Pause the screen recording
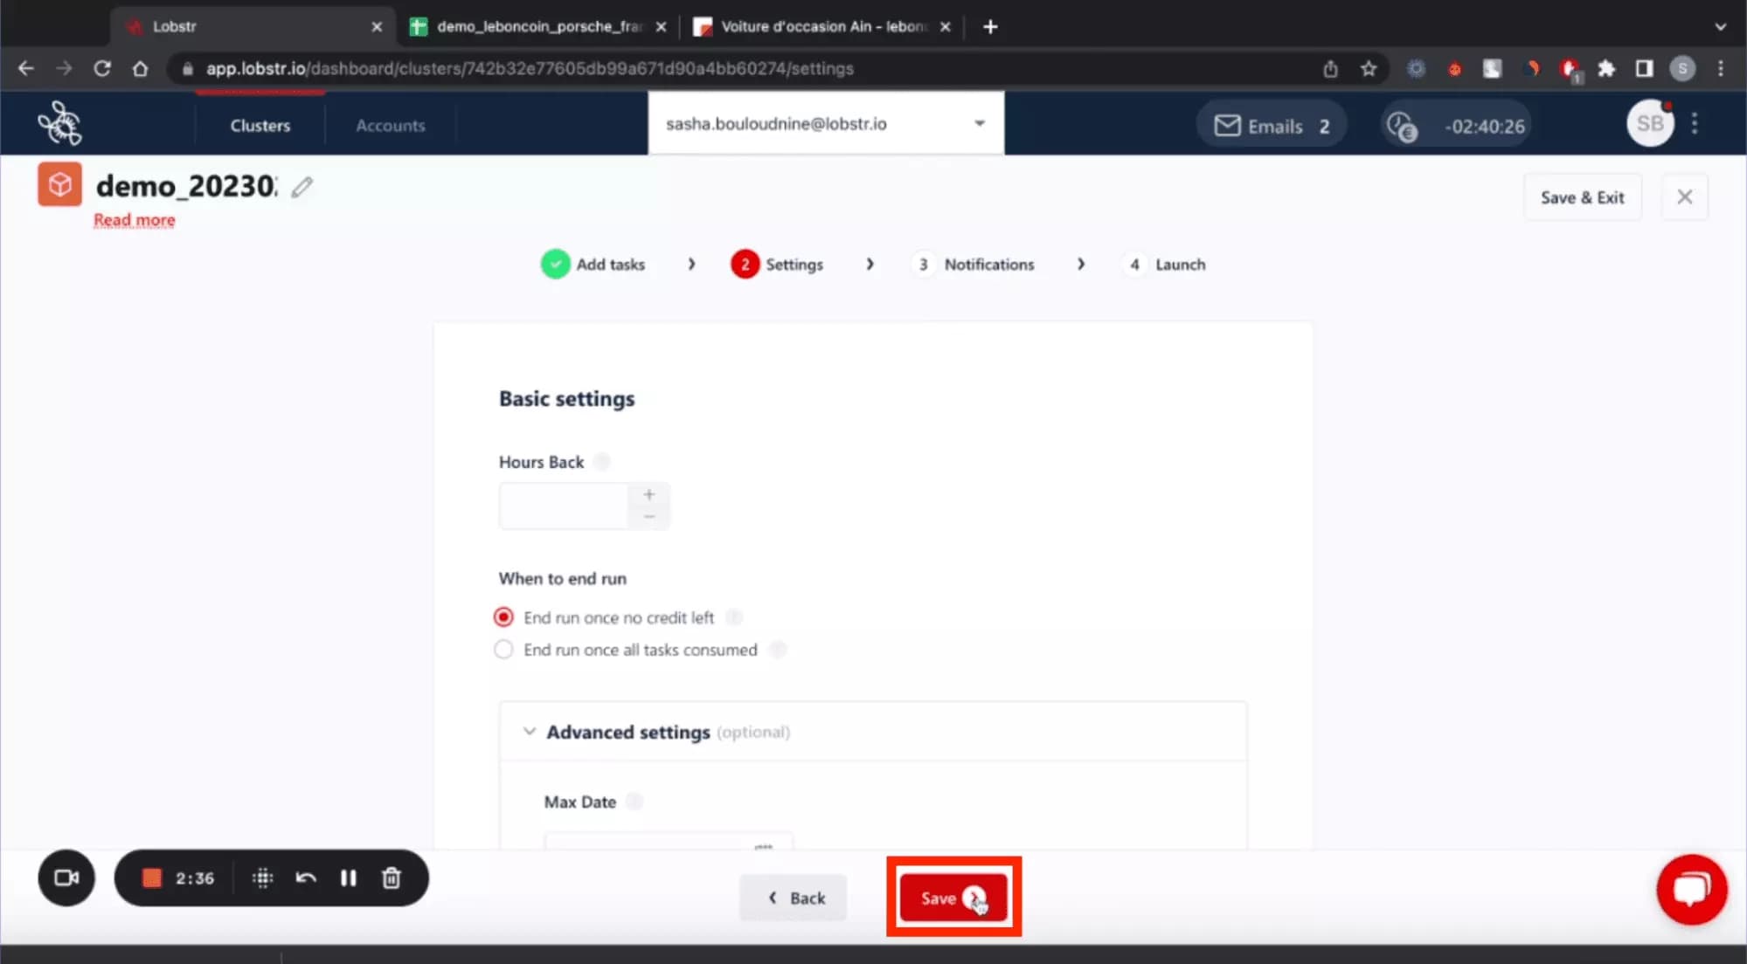The image size is (1747, 964). pyautogui.click(x=348, y=878)
